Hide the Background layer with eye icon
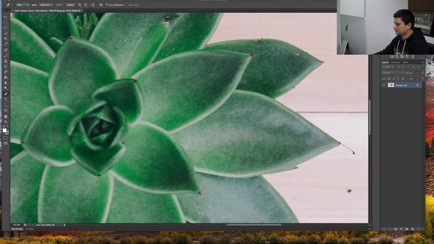 (383, 85)
